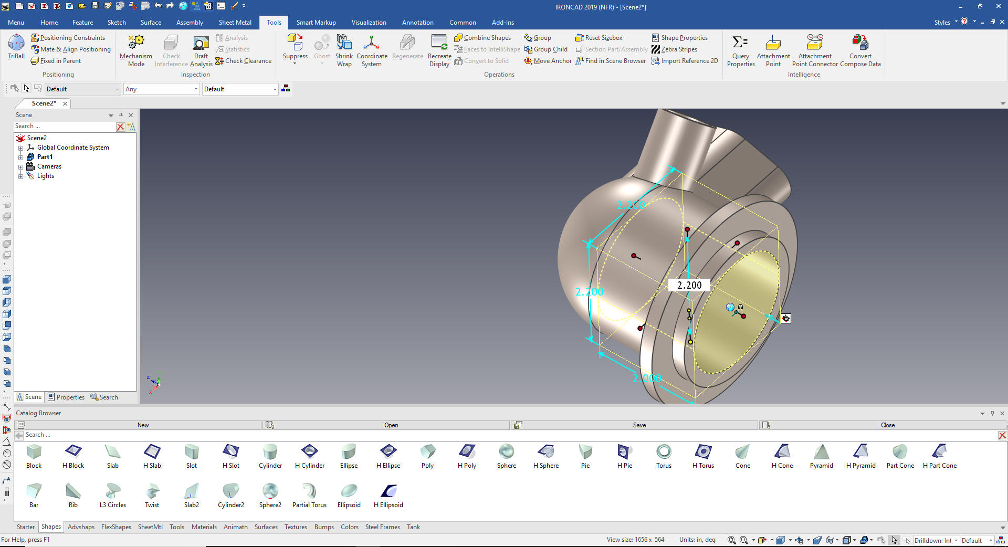Open Coordinate System tool
The width and height of the screenshot is (1008, 547).
point(372,50)
